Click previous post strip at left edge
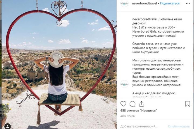The height and width of the screenshot is (129, 194). click(x=1, y=64)
